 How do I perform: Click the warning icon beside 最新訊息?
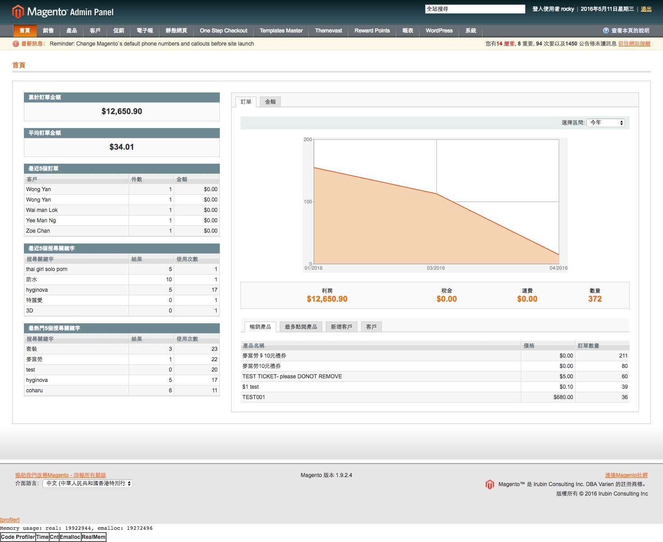click(x=16, y=44)
